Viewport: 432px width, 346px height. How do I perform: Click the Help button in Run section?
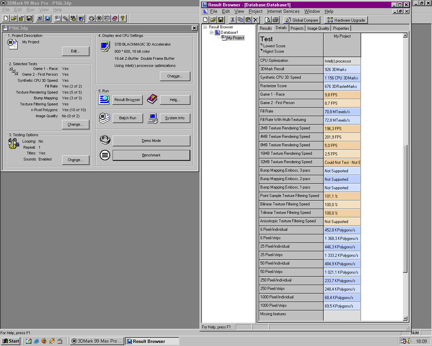coord(175,100)
